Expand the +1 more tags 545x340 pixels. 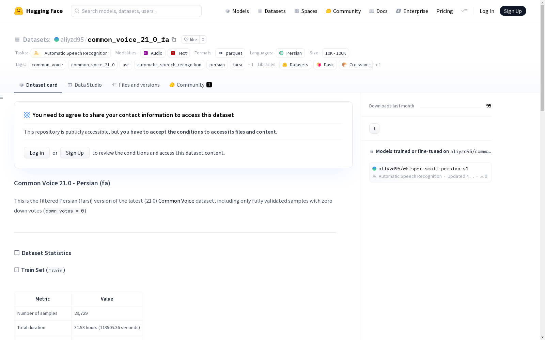[251, 65]
